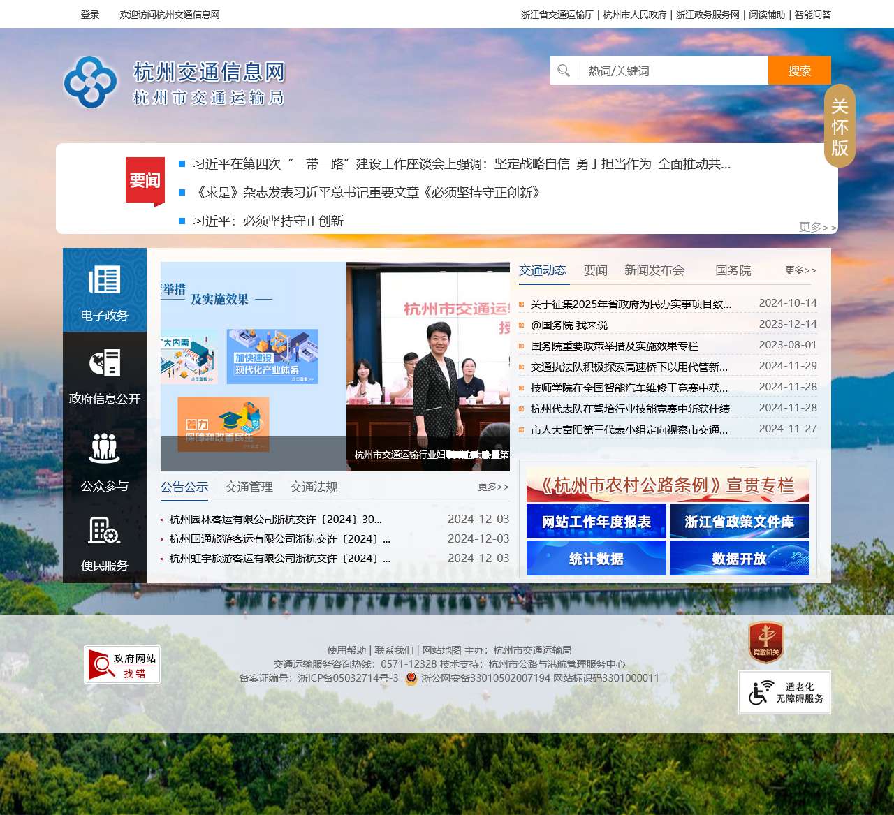Click the 及实施效果 policy slide image
The image size is (894, 815).
click(x=254, y=367)
